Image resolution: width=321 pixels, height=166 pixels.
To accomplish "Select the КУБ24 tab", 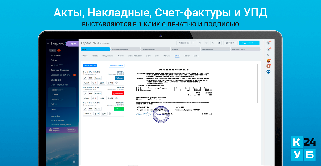I will click(177, 56).
